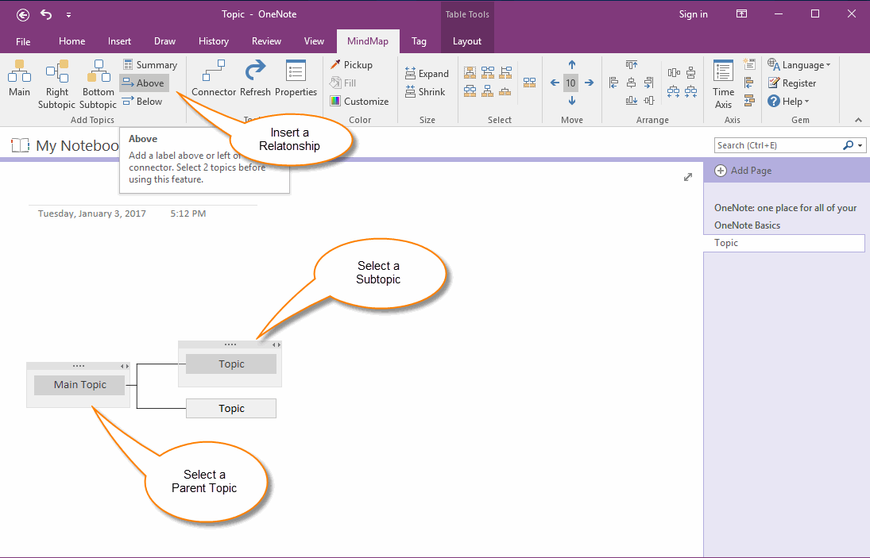
Task: Select the Main Topic box
Action: pos(79,384)
